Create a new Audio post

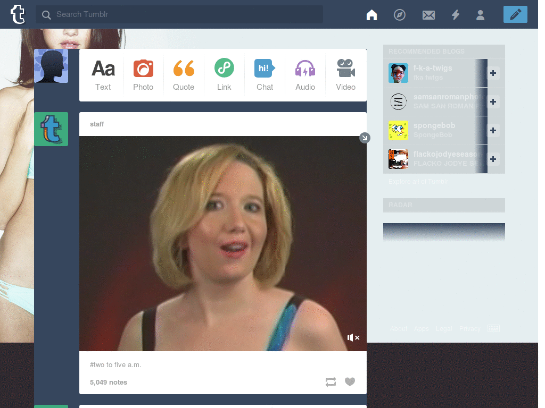tap(305, 75)
